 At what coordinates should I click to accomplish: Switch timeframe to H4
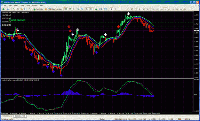(173, 9)
